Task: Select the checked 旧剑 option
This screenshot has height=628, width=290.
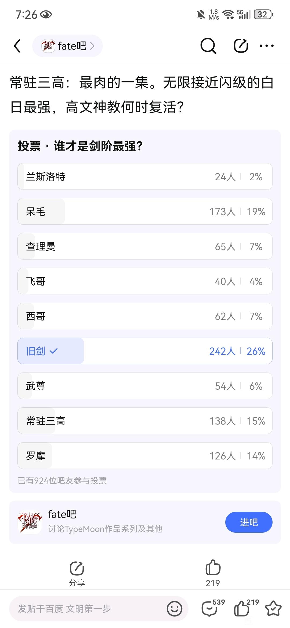Action: click(145, 351)
